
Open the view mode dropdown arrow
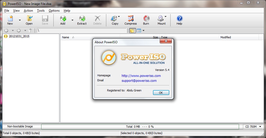pos(144,31)
